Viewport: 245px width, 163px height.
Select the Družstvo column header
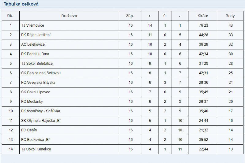(x=69, y=16)
